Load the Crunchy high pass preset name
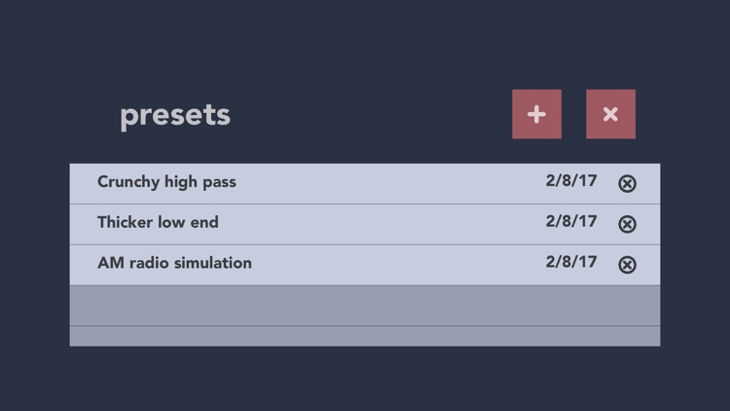The image size is (730, 411). pos(166,182)
